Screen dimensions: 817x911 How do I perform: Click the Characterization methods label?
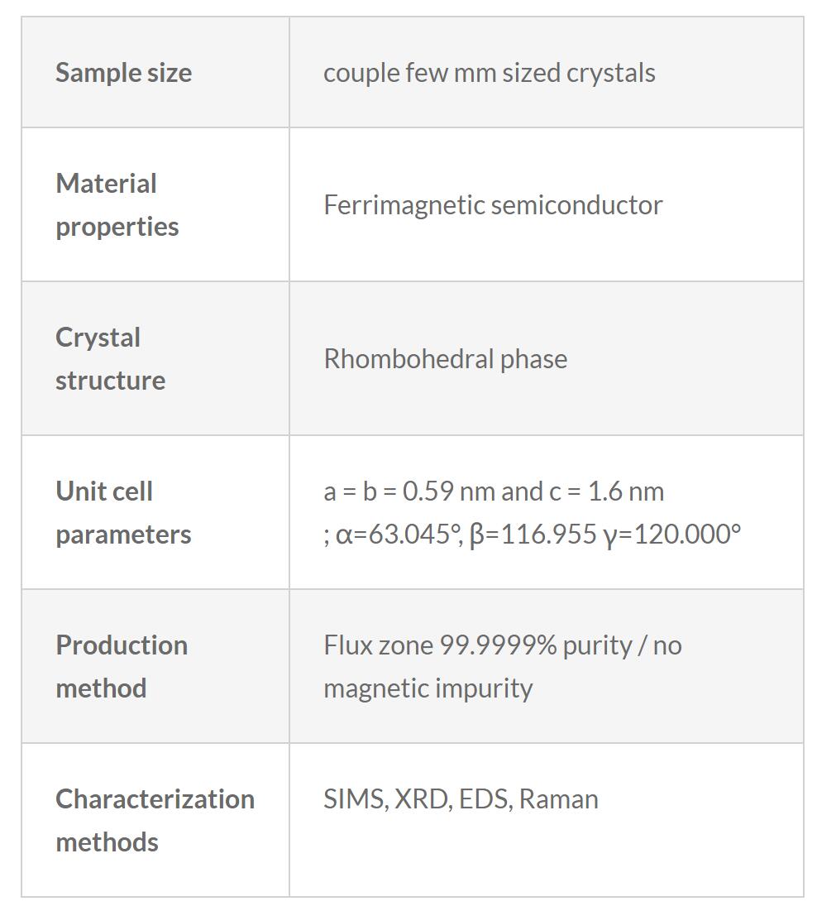click(x=155, y=820)
